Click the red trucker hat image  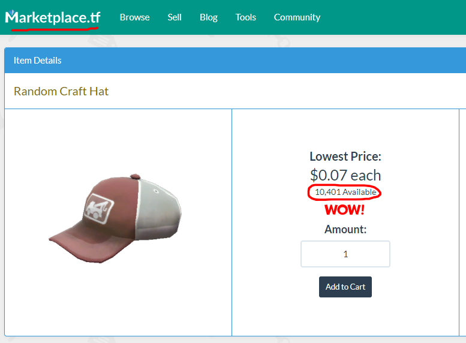(x=115, y=218)
